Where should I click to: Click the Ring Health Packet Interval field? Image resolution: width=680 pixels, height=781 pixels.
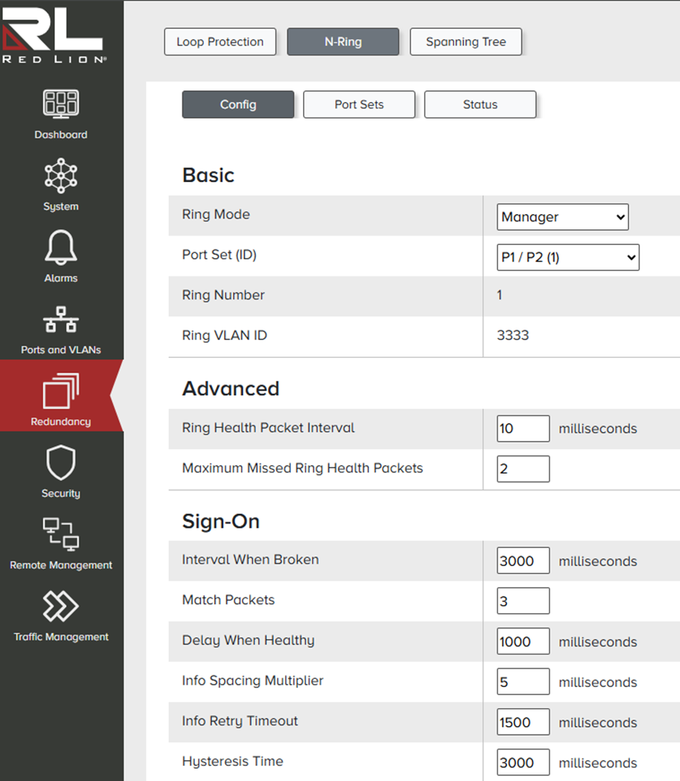coord(523,428)
